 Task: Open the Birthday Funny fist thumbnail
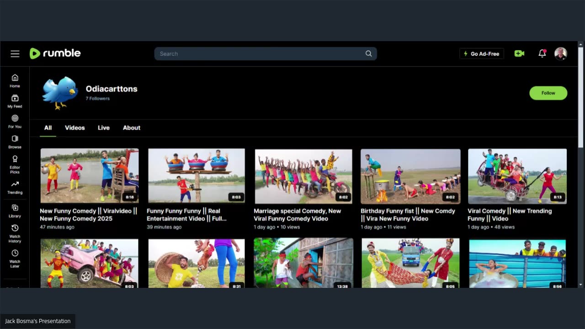(410, 175)
